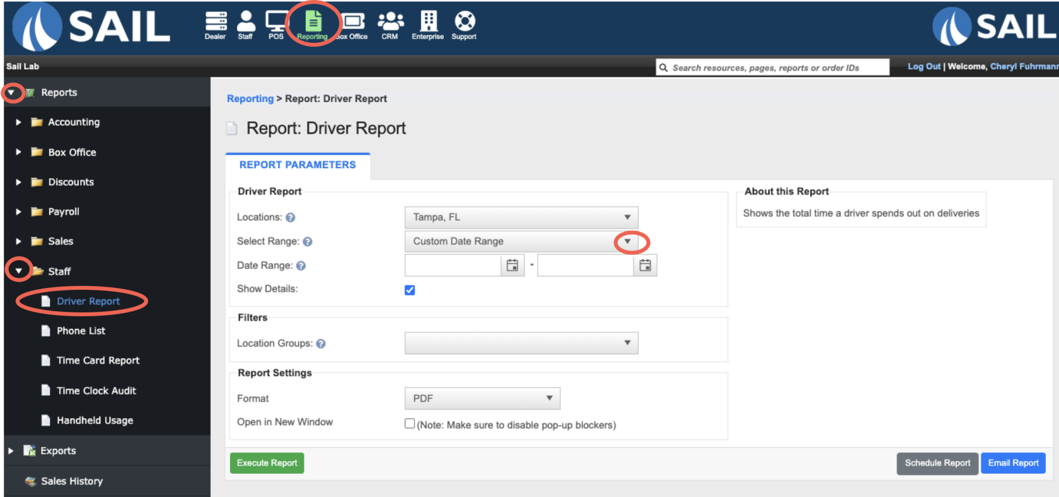Image resolution: width=1059 pixels, height=497 pixels.
Task: Click the help icon beside Select Range
Action: 308,241
